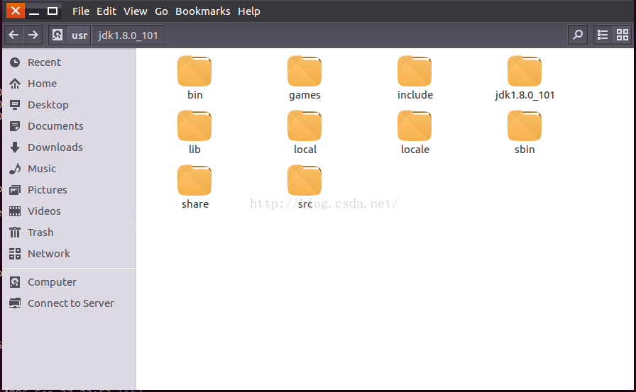Open Pictures in the sidebar
The height and width of the screenshot is (392, 636).
click(69, 190)
